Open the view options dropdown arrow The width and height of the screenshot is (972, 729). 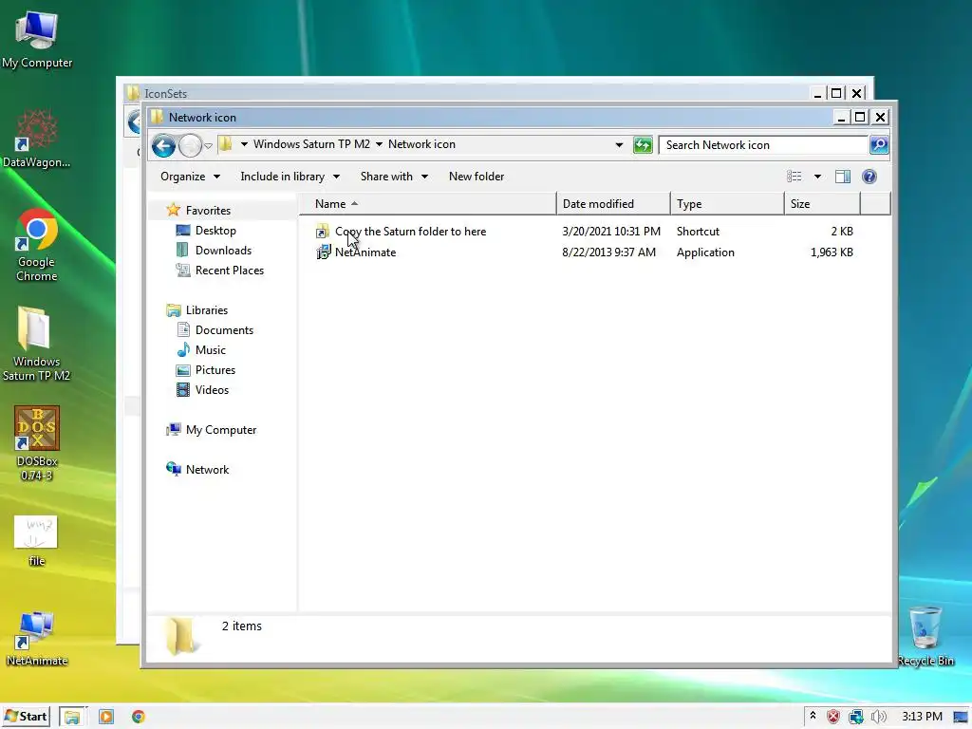point(817,177)
